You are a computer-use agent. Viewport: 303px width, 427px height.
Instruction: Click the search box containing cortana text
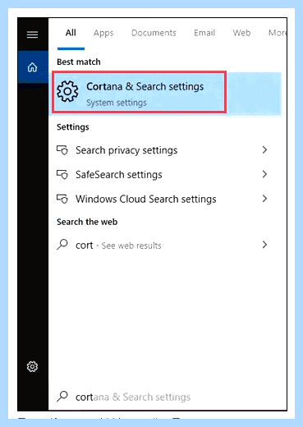coord(168,397)
